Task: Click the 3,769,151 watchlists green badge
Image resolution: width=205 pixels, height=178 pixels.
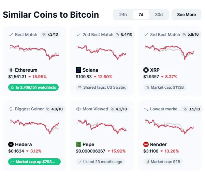Action: click(x=33, y=87)
